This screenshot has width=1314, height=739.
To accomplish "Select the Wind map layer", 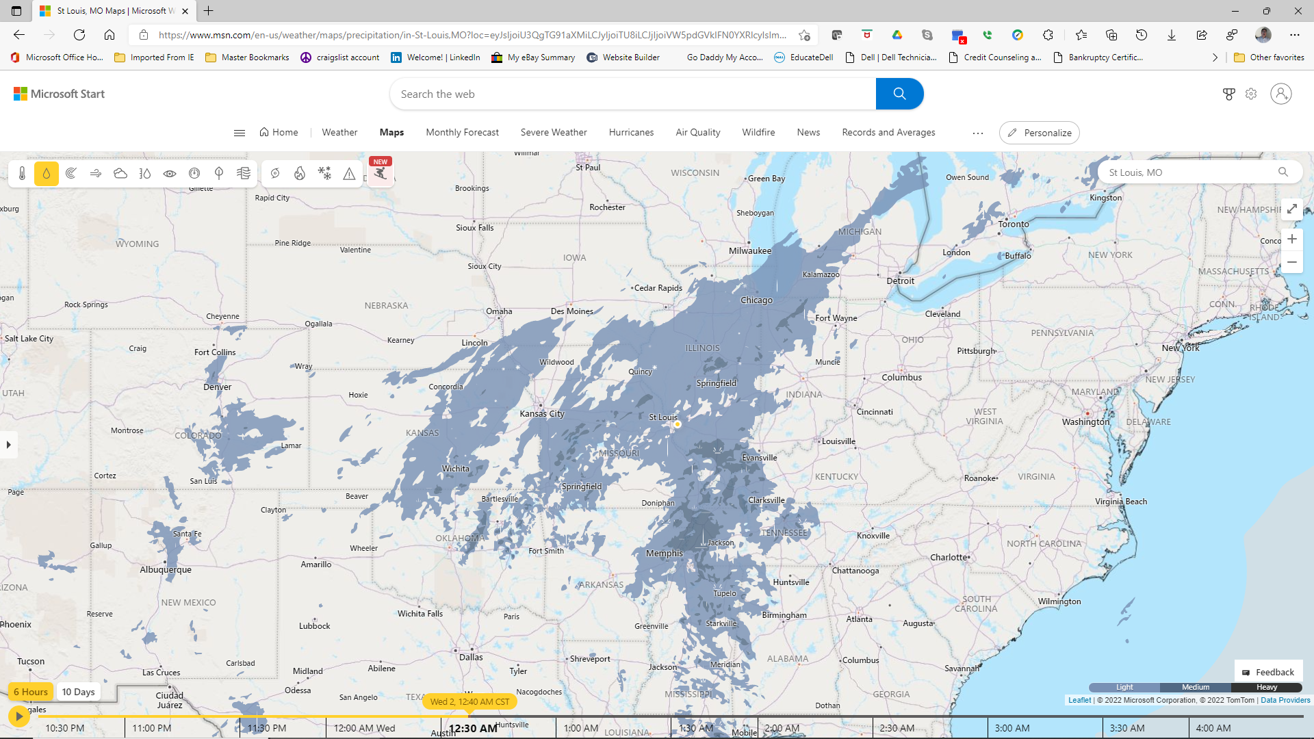I will tap(96, 174).
